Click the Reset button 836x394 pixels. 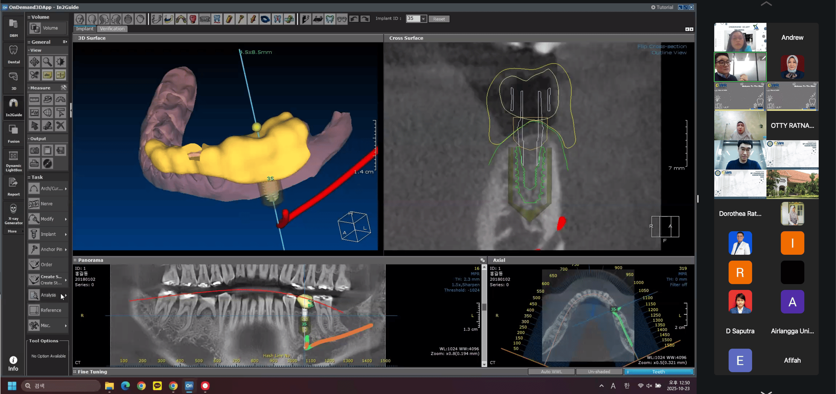pos(439,19)
